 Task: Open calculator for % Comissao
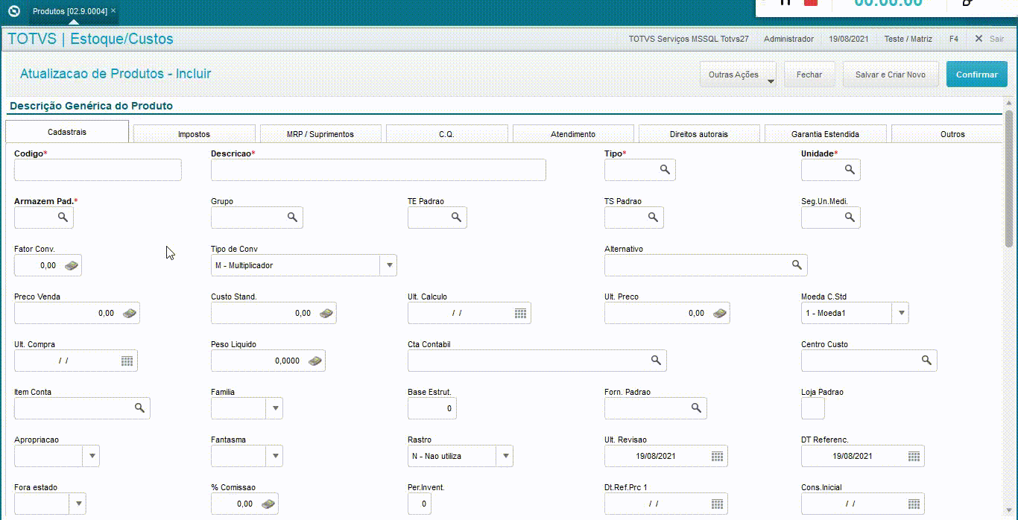click(268, 504)
